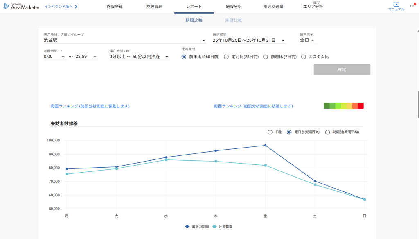Expand 滞在時間 stay duration dropdown
This screenshot has width=419, height=239.
(x=167, y=57)
